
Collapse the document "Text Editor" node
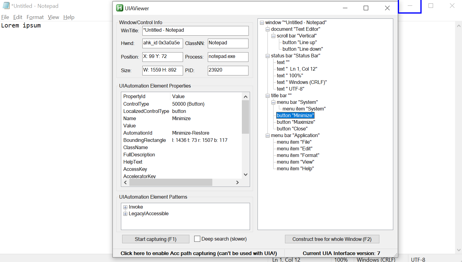267,29
